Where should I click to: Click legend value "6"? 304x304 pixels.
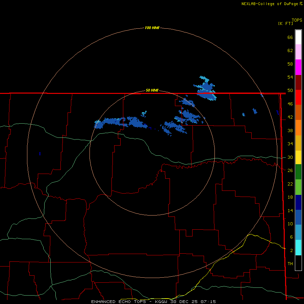(291, 237)
